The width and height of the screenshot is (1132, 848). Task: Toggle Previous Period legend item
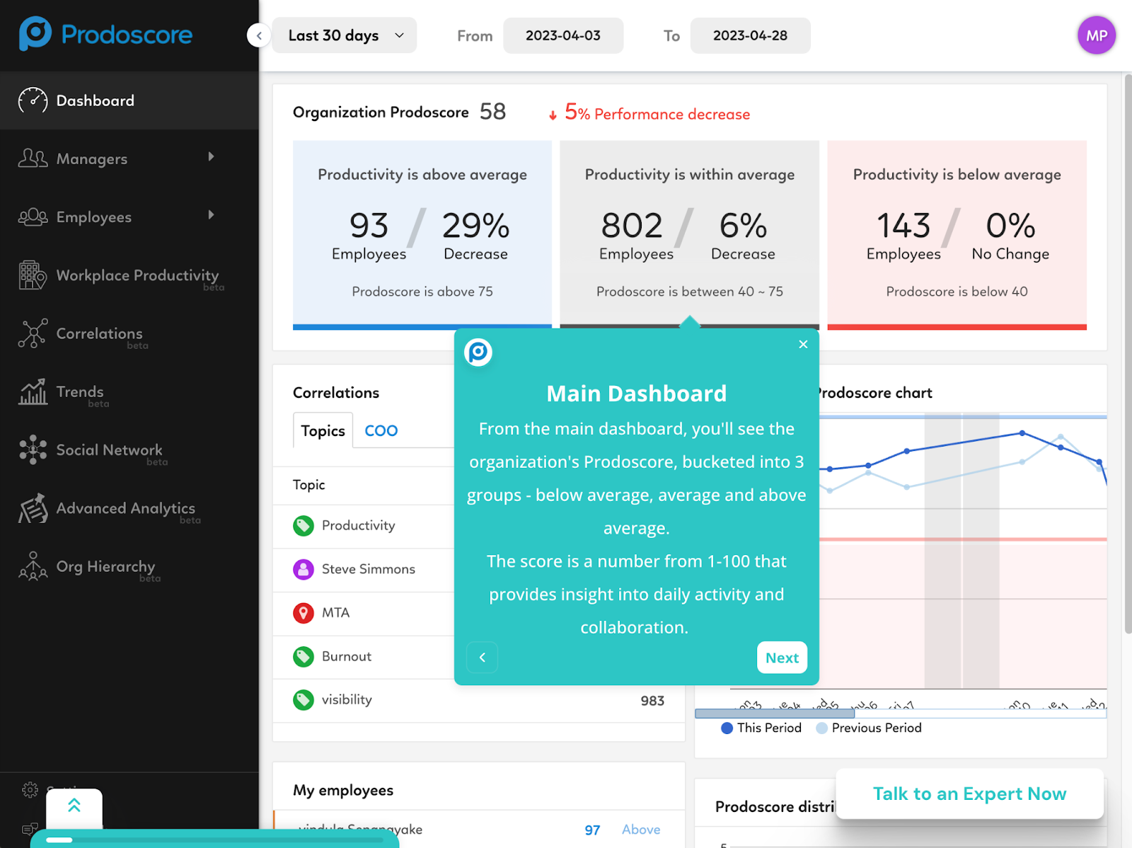(869, 728)
